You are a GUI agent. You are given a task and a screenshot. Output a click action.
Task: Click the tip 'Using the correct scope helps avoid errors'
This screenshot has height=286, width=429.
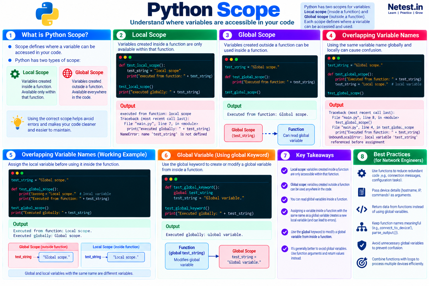pyautogui.click(x=62, y=124)
